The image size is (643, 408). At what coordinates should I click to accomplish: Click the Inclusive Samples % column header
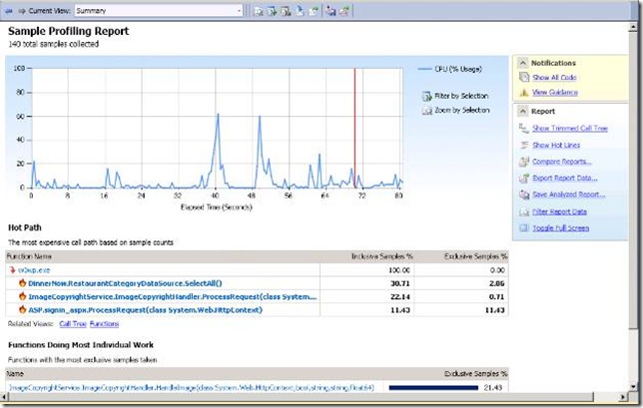point(366,256)
